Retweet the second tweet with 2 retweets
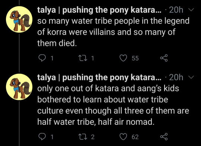The width and height of the screenshot is (201, 146). 83,137
